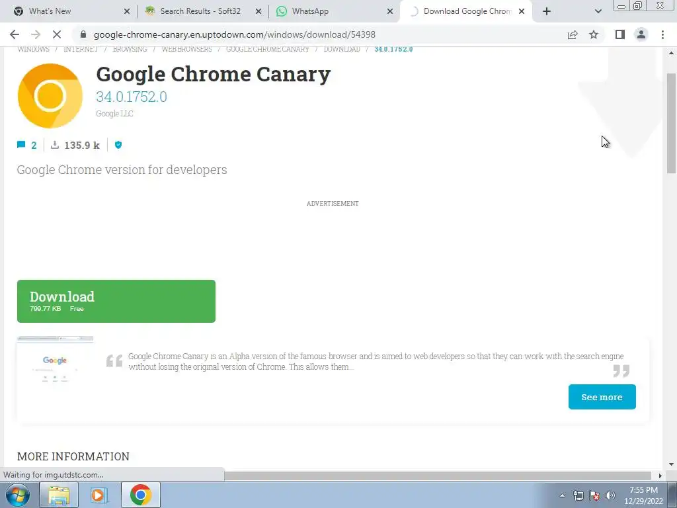677x508 pixels.
Task: Open Windows Explorer from taskbar
Action: (59, 495)
